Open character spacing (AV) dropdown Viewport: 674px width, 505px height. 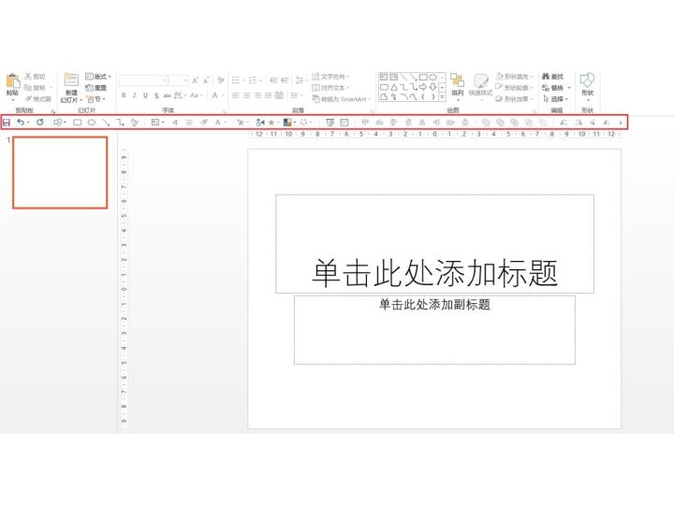click(180, 95)
